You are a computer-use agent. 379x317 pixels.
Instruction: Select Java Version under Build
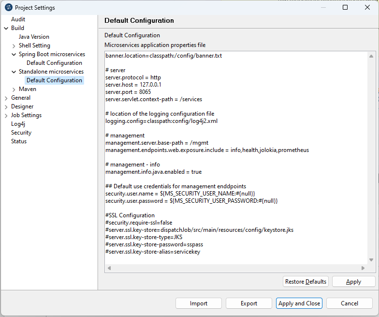click(x=34, y=37)
